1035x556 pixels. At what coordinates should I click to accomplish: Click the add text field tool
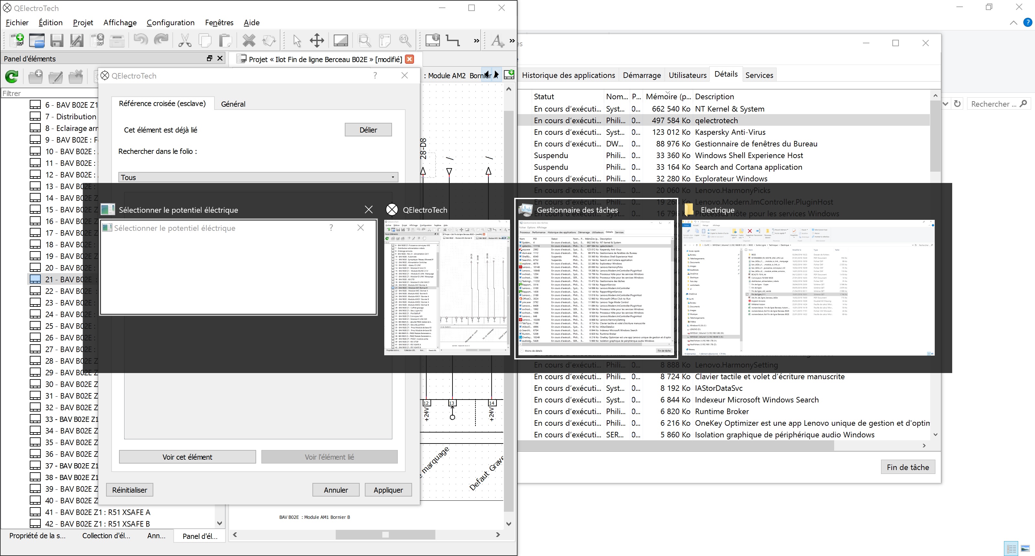pos(497,40)
